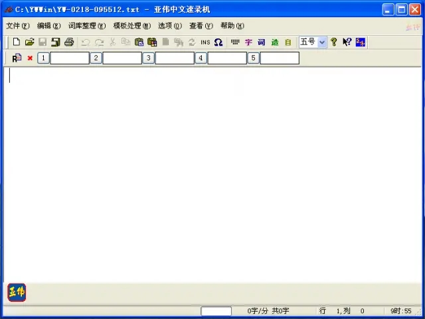Click the second paste special icon
This screenshot has width=425, height=319.
click(152, 42)
